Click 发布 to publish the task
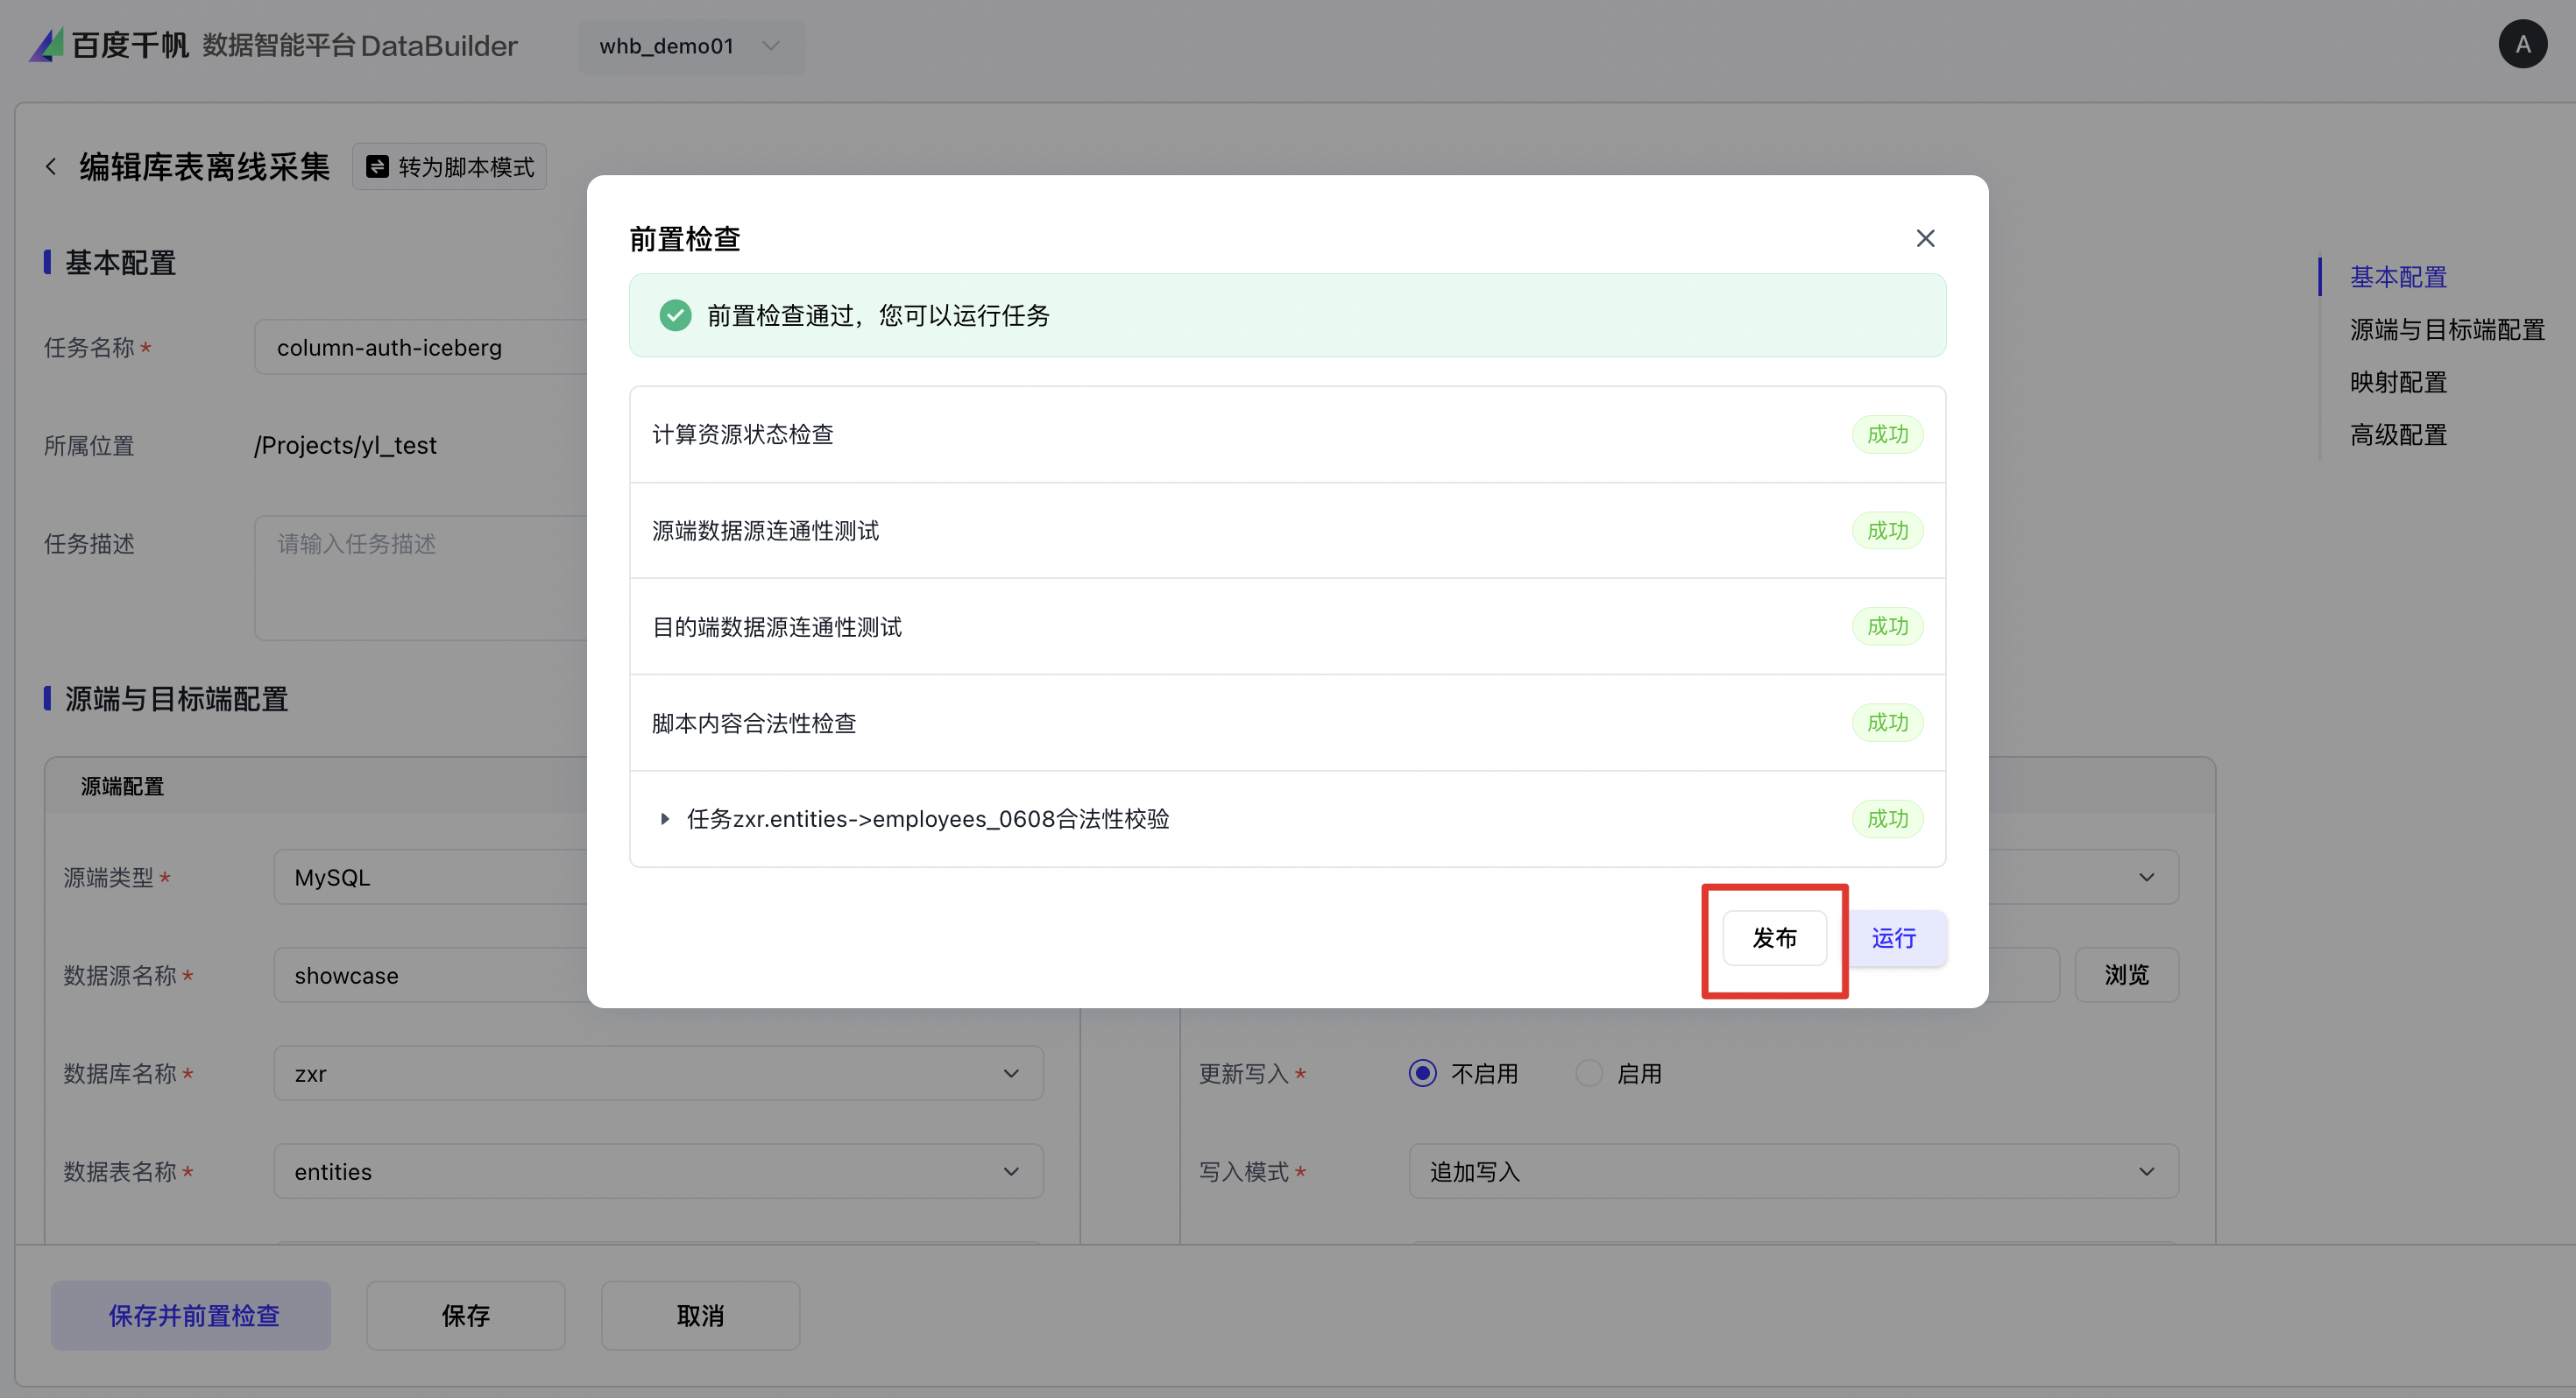This screenshot has height=1398, width=2576. [1774, 938]
